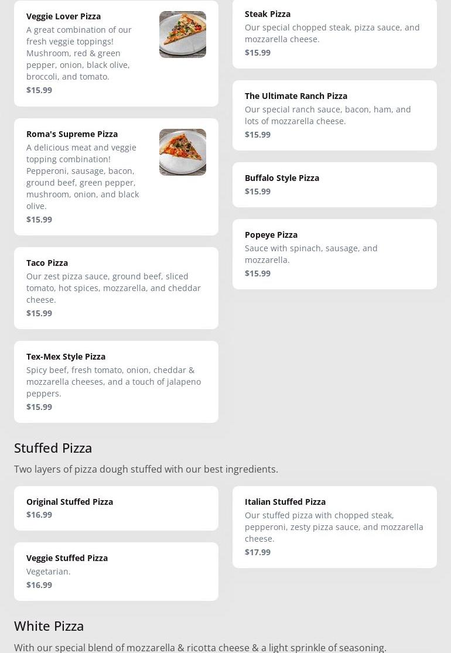Click the Stuffed Pizza section heading
This screenshot has width=451, height=653.
coord(53,448)
